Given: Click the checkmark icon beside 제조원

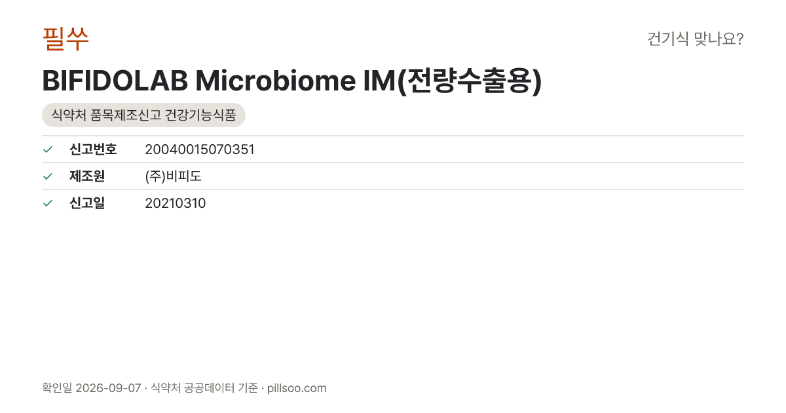Looking at the screenshot, I should (x=47, y=176).
